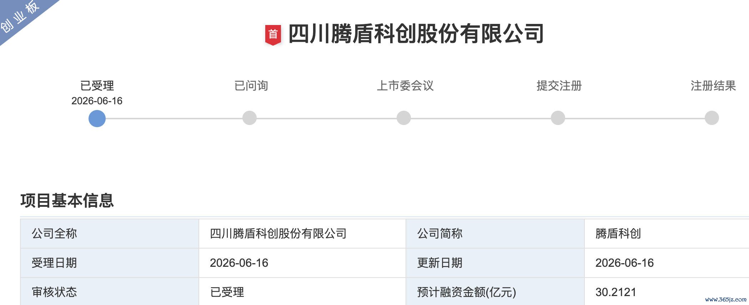Click the company title 四川腾盾科创股份有限公司
The image size is (749, 305).
(416, 34)
